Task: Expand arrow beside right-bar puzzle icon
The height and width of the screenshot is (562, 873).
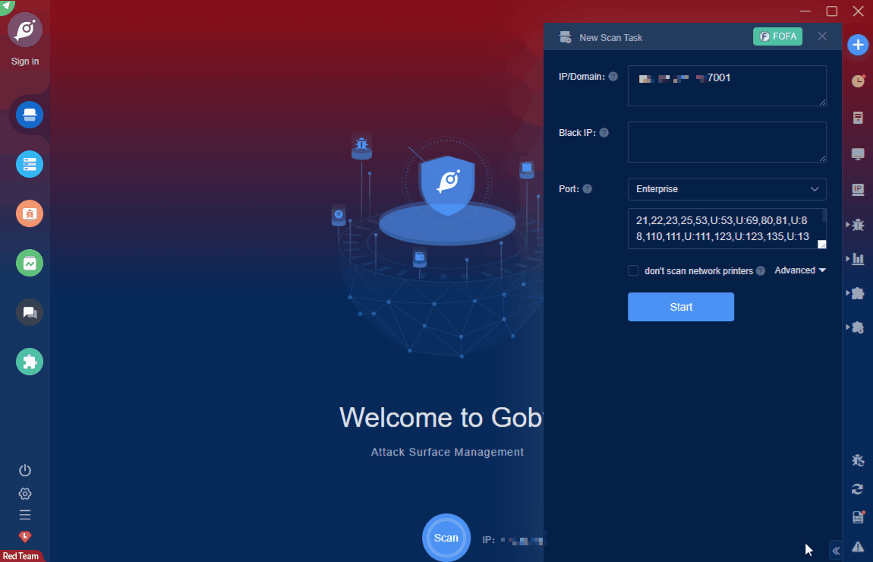Action: coord(847,293)
